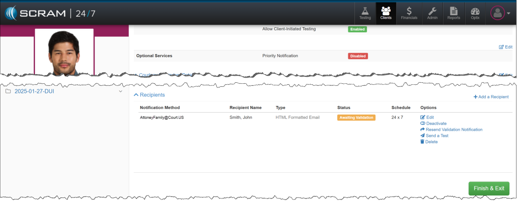Select the 2025-01-27-DUI folder
This screenshot has width=517, height=202.
34,91
